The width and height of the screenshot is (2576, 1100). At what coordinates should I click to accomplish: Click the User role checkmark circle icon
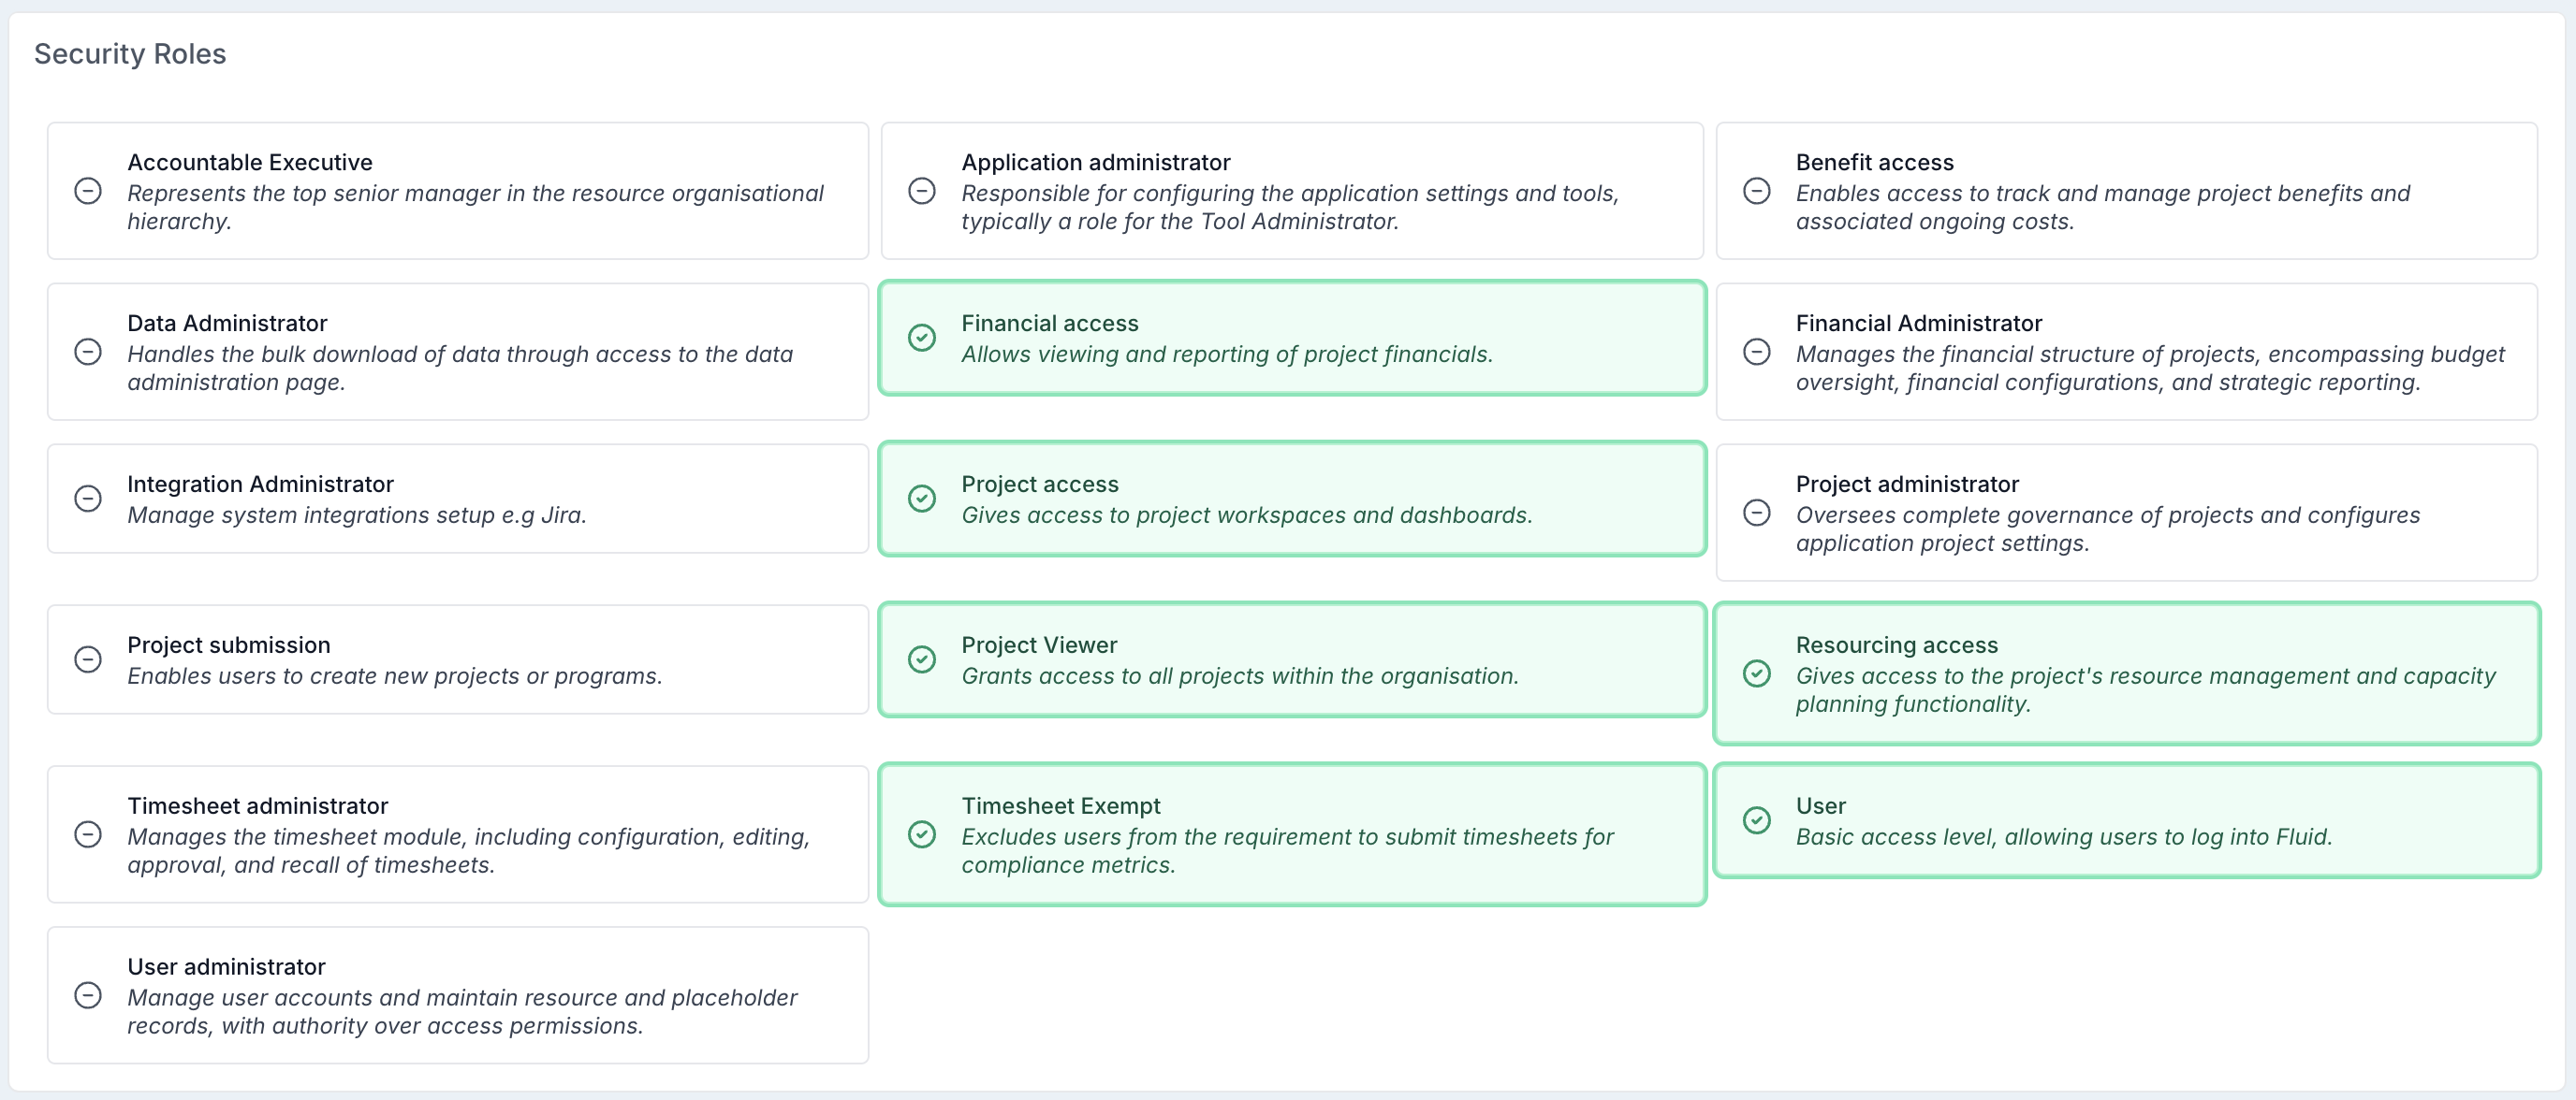pos(1757,820)
